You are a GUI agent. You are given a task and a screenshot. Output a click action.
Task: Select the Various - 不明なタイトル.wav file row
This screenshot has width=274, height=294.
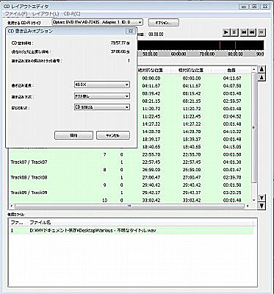coord(131,231)
